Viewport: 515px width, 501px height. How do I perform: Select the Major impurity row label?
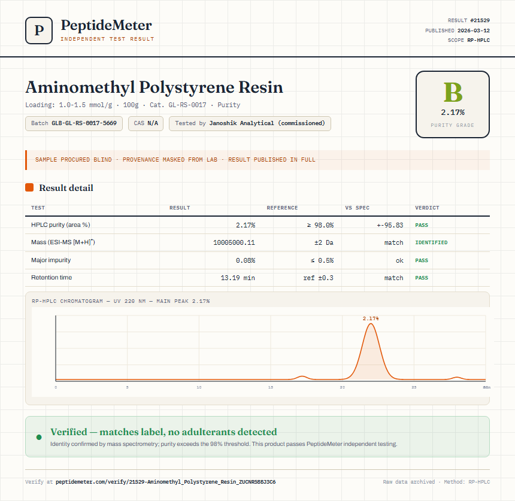click(x=51, y=260)
